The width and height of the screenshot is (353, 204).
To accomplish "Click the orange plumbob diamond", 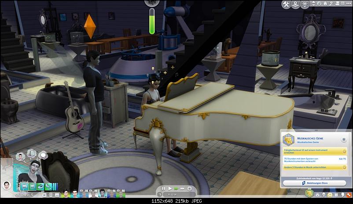I will click(90, 26).
